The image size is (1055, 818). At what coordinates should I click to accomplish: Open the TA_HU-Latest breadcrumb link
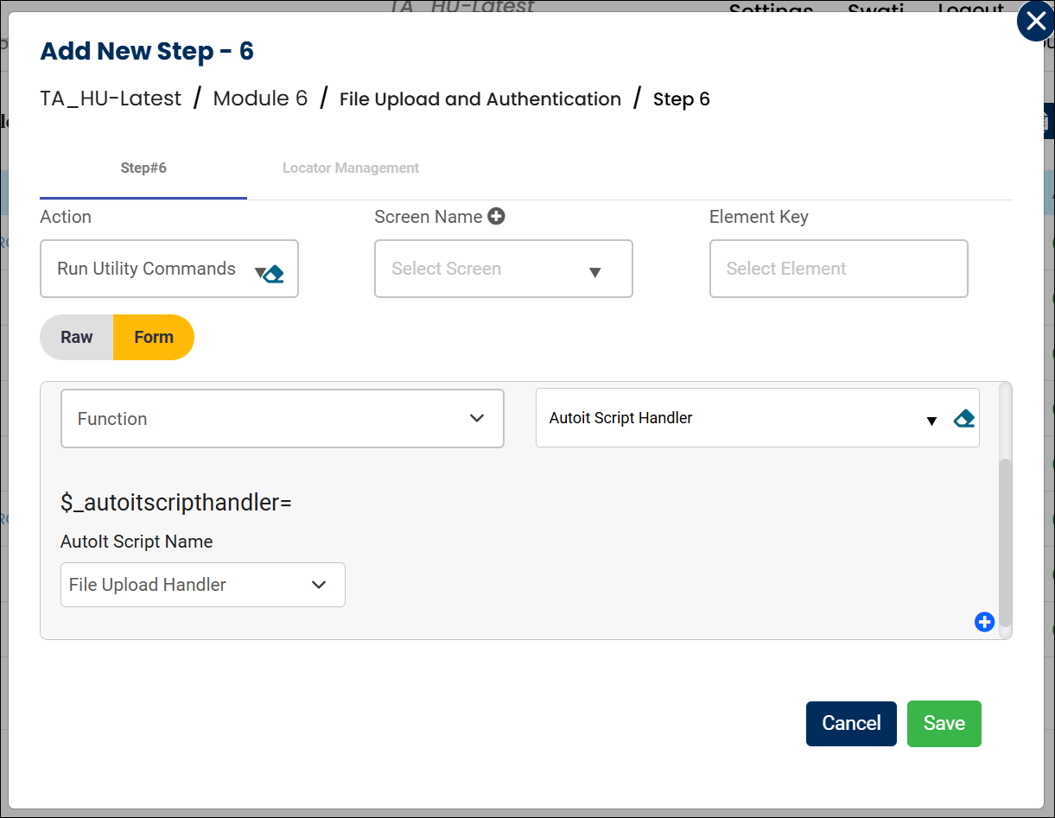111,99
